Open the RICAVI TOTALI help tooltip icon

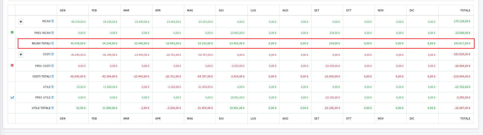53,44
